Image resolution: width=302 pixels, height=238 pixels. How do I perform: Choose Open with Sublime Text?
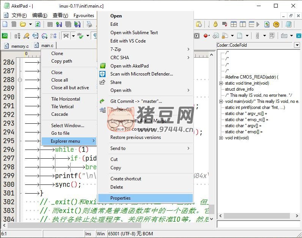(x=134, y=33)
